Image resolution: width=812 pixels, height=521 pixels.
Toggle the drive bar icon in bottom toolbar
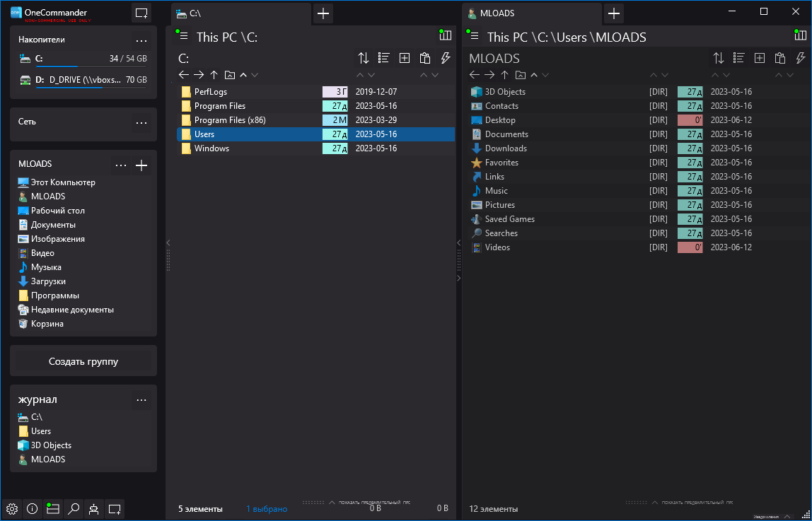52,508
